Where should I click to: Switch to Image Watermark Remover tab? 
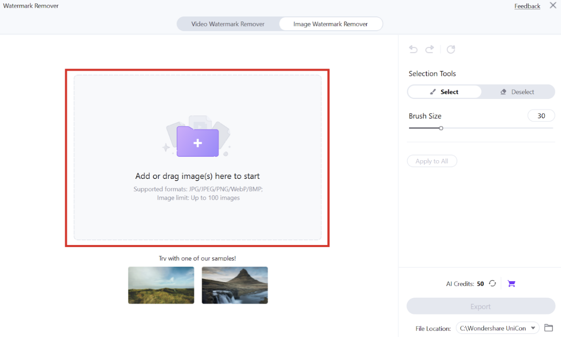click(x=330, y=24)
